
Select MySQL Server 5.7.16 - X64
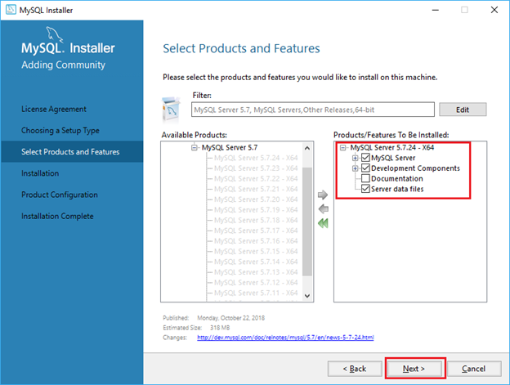[256, 241]
